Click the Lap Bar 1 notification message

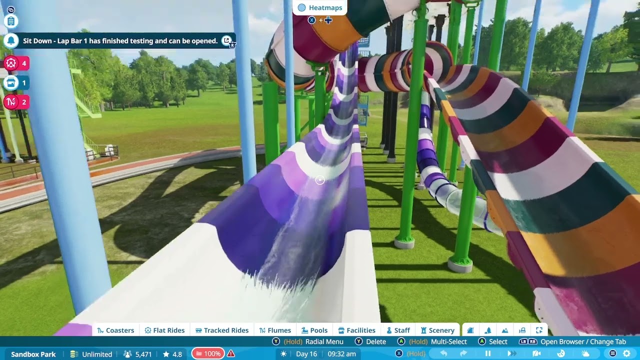pyautogui.click(x=120, y=41)
